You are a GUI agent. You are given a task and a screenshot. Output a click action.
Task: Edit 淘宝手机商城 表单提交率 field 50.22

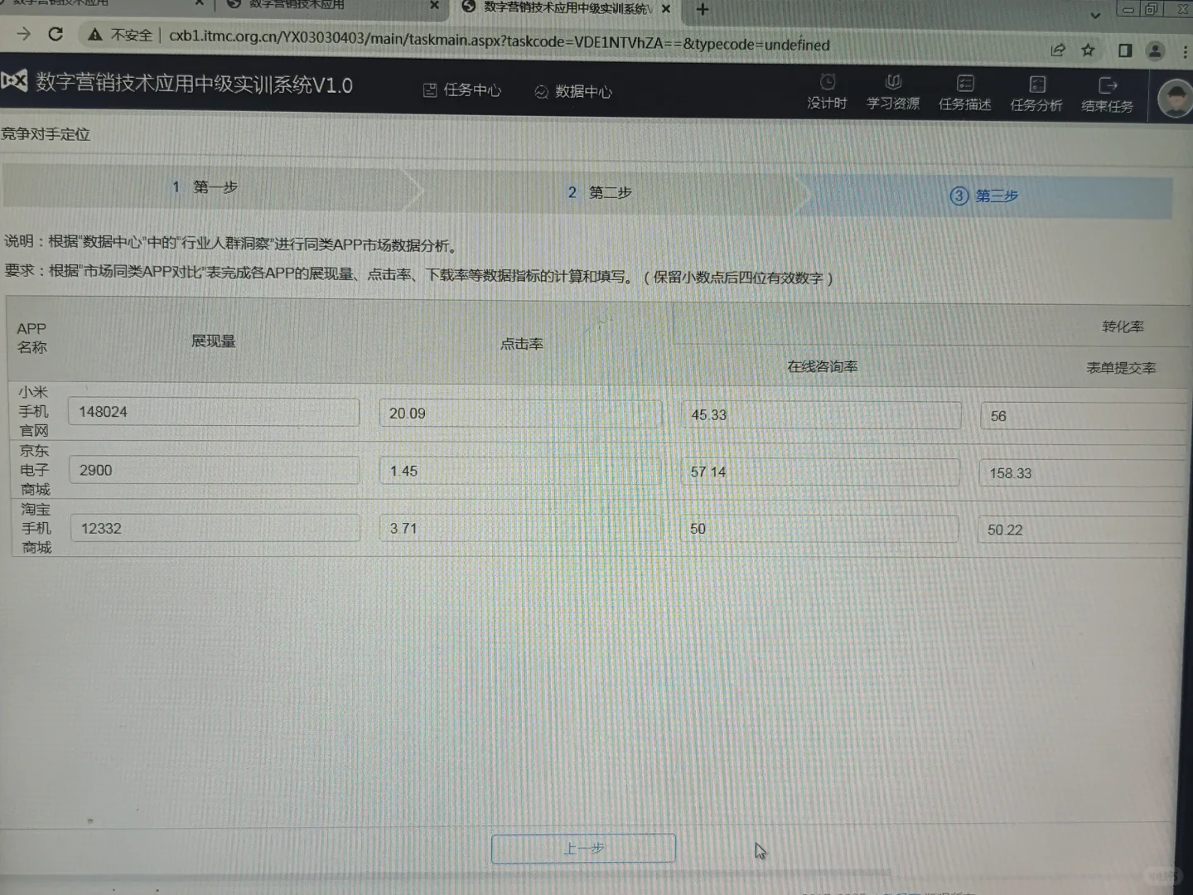(1080, 530)
